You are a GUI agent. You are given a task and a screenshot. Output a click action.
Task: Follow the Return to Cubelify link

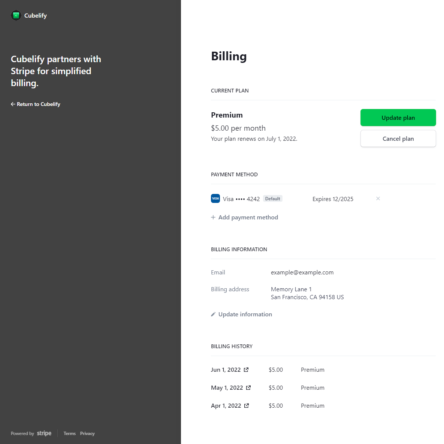click(x=38, y=104)
